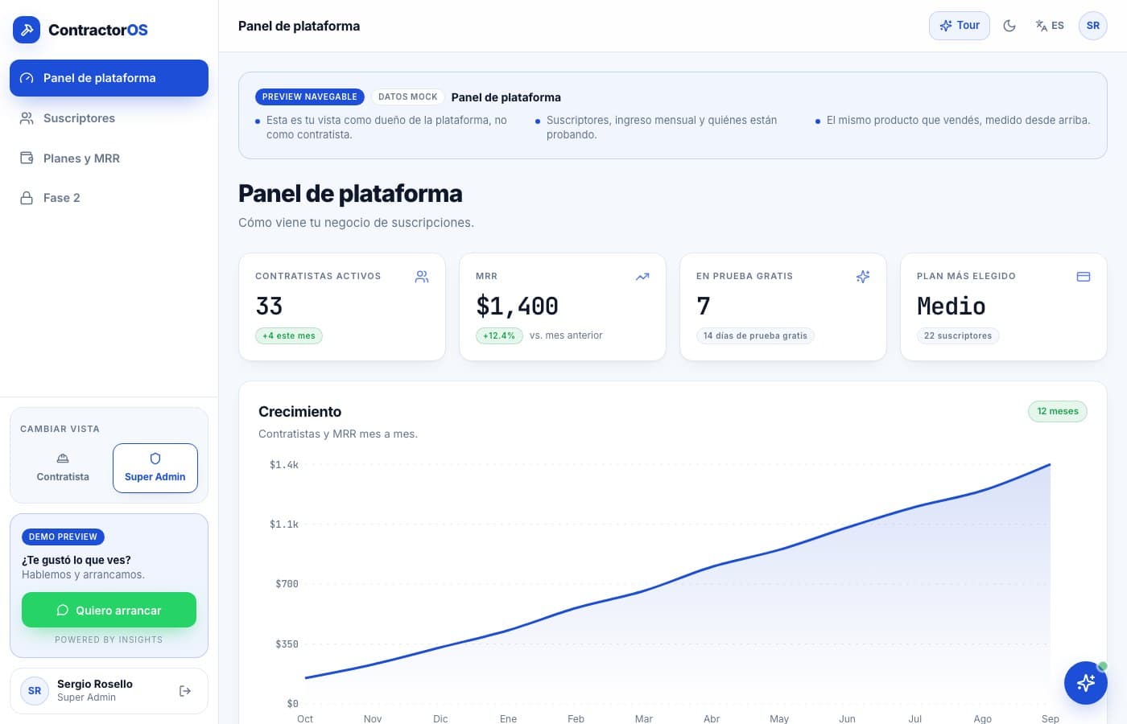Click the PREVIEW NAVEGABLE badge
The image size is (1127, 724).
[x=310, y=97]
